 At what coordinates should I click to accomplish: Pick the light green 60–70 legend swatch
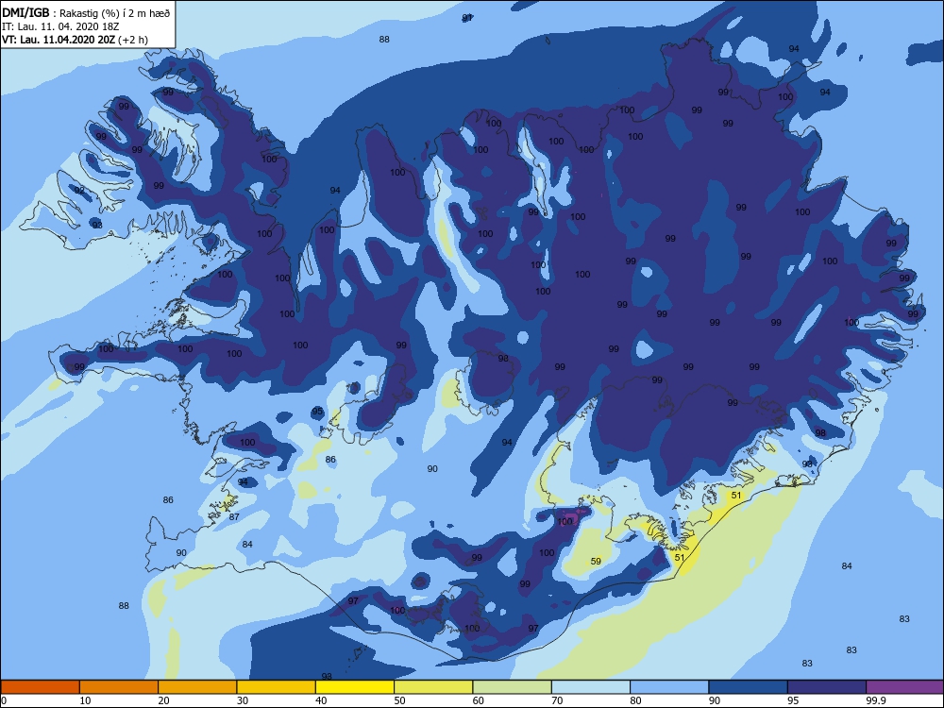click(x=513, y=687)
